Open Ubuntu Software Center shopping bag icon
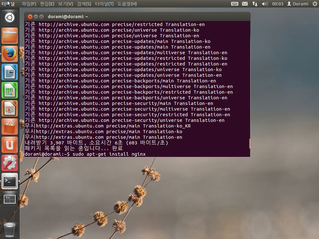The height and width of the screenshot is (239, 319). coord(9,126)
